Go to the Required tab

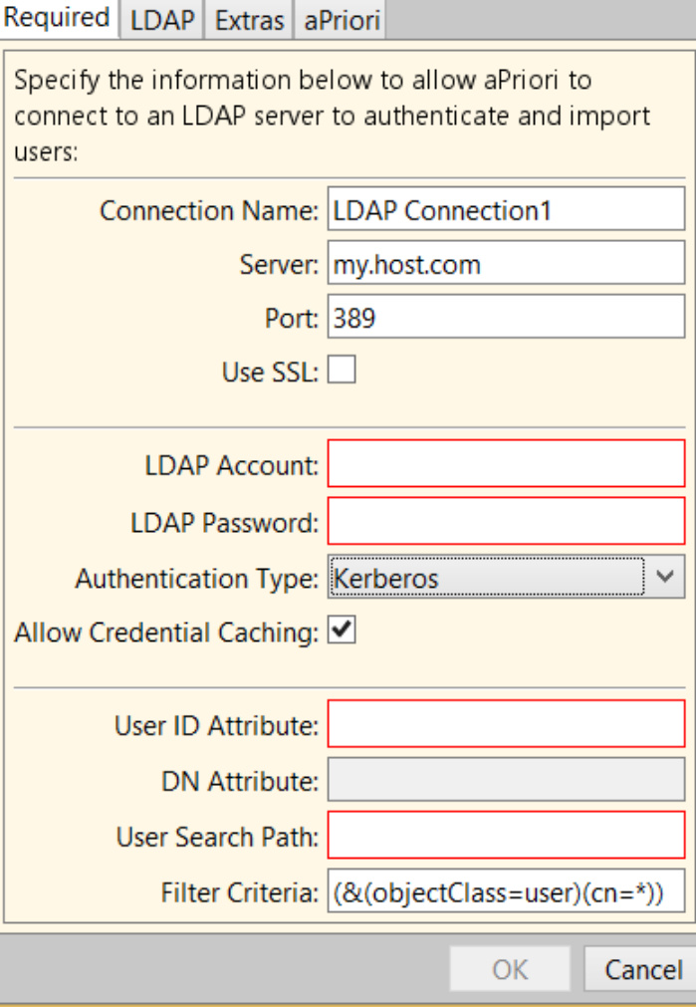click(59, 18)
